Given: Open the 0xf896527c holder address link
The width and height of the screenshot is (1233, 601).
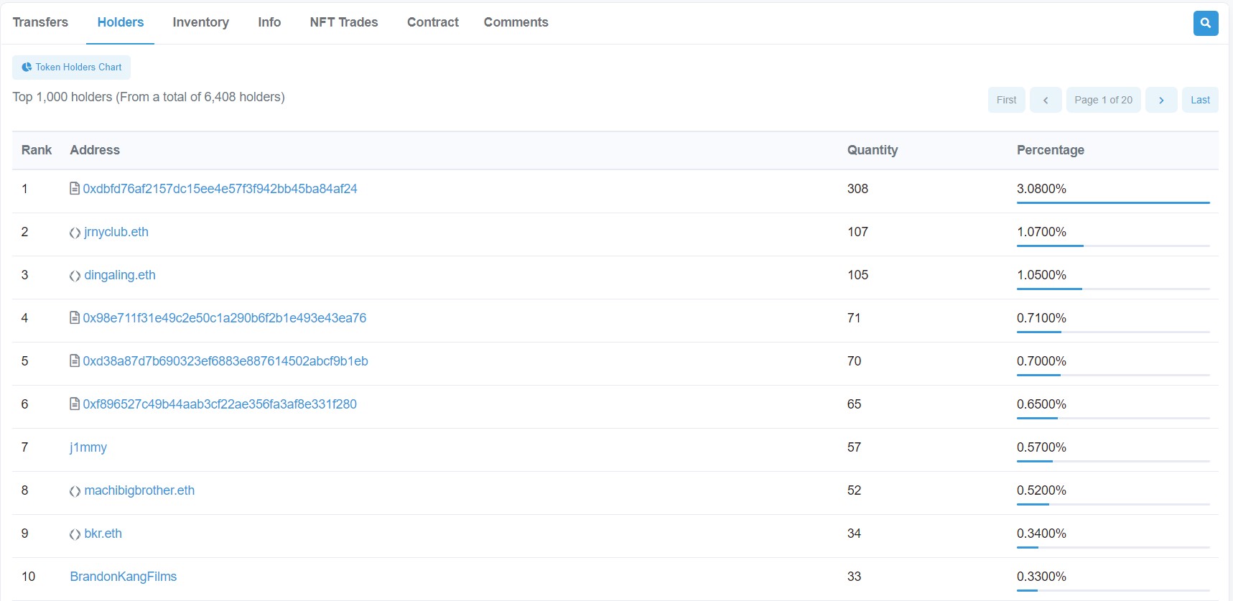Looking at the screenshot, I should [x=220, y=404].
